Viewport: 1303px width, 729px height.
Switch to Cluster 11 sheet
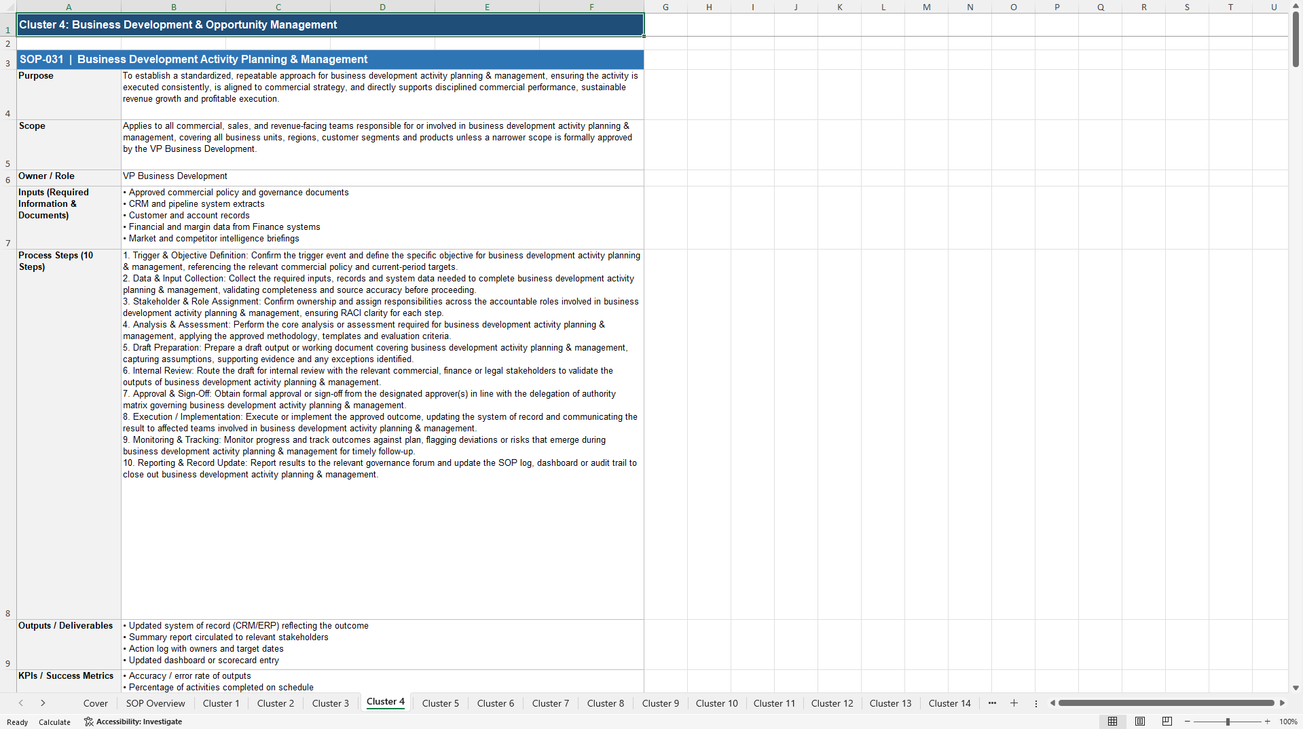coord(774,703)
